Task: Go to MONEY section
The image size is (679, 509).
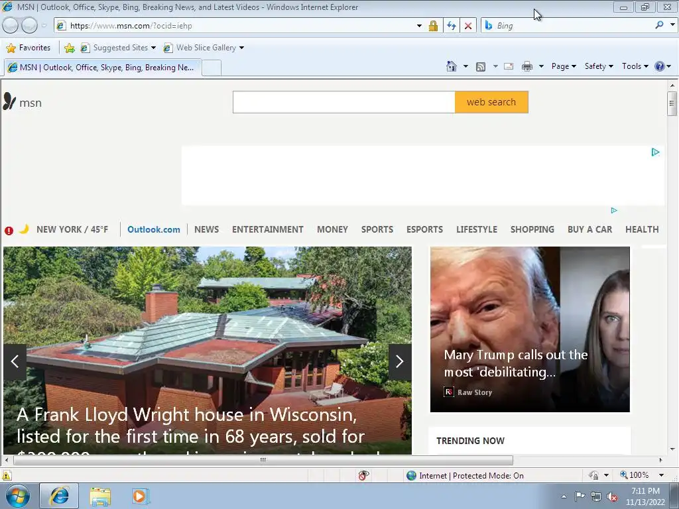Action: [x=333, y=229]
